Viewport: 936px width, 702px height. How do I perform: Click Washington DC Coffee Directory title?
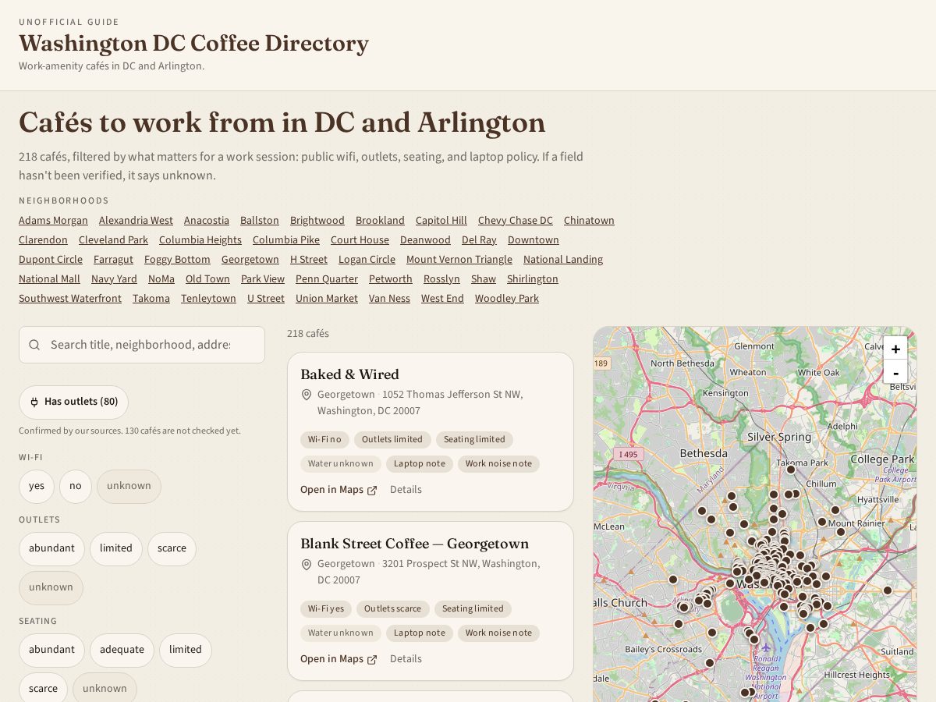tap(193, 44)
